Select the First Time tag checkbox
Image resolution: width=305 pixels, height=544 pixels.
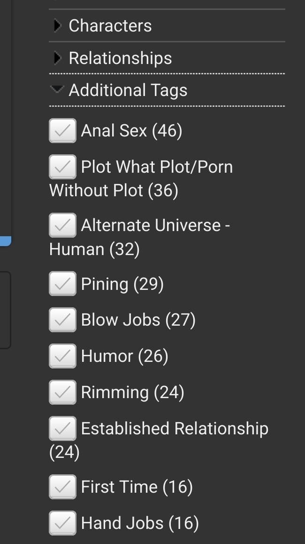pos(62,487)
